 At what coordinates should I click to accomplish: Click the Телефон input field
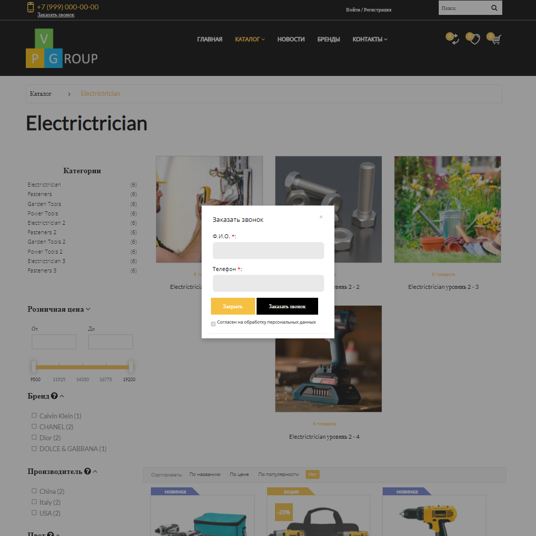pos(268,283)
